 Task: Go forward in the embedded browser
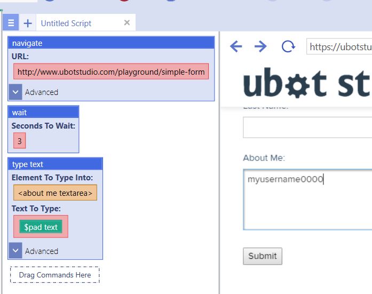click(x=260, y=46)
